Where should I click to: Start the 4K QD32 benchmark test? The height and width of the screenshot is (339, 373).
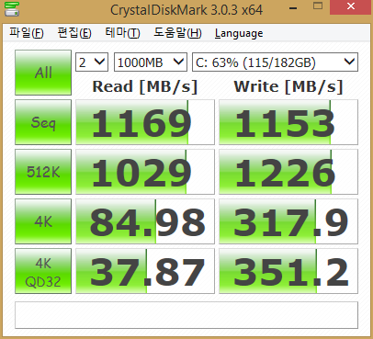43,271
